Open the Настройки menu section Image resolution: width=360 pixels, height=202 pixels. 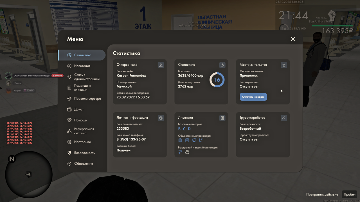click(x=82, y=142)
